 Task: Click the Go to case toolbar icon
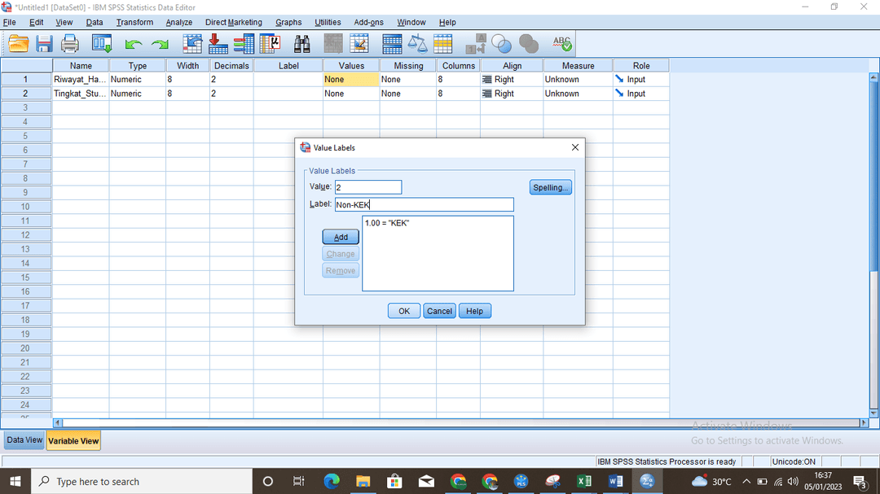pos(192,44)
